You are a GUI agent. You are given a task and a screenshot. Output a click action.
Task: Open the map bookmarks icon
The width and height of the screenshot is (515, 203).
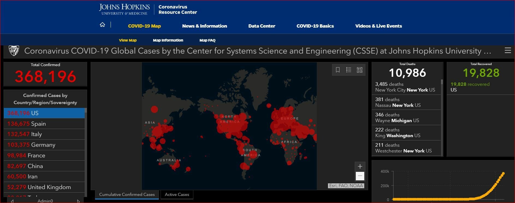(338, 70)
